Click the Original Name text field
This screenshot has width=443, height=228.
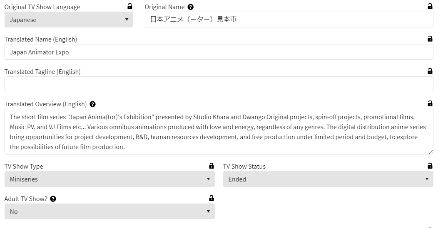(x=289, y=20)
